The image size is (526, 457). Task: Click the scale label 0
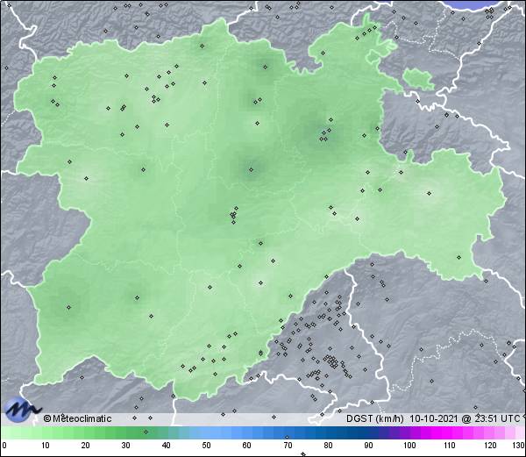click(4, 446)
